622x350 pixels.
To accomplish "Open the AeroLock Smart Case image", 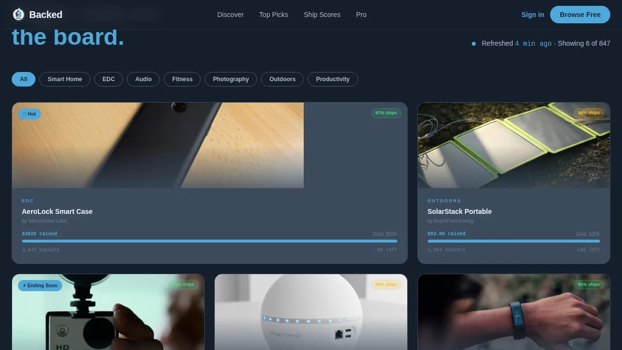I will point(158,145).
